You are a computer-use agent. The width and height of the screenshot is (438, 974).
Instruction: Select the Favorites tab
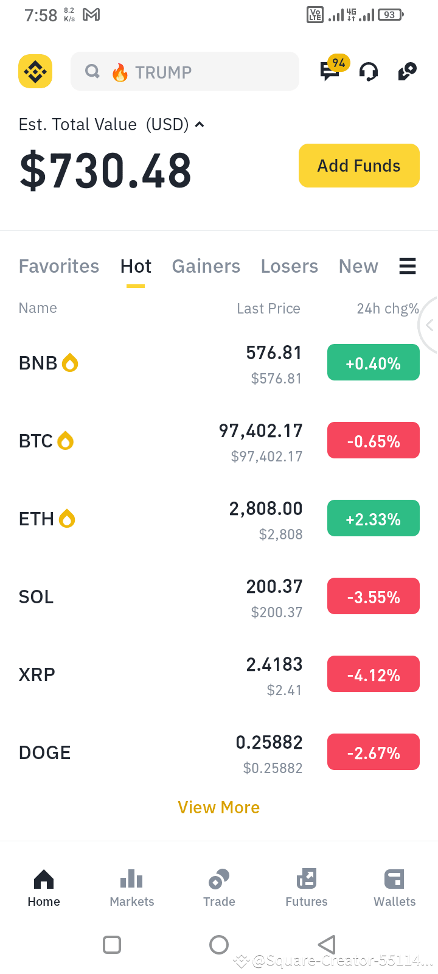[59, 266]
